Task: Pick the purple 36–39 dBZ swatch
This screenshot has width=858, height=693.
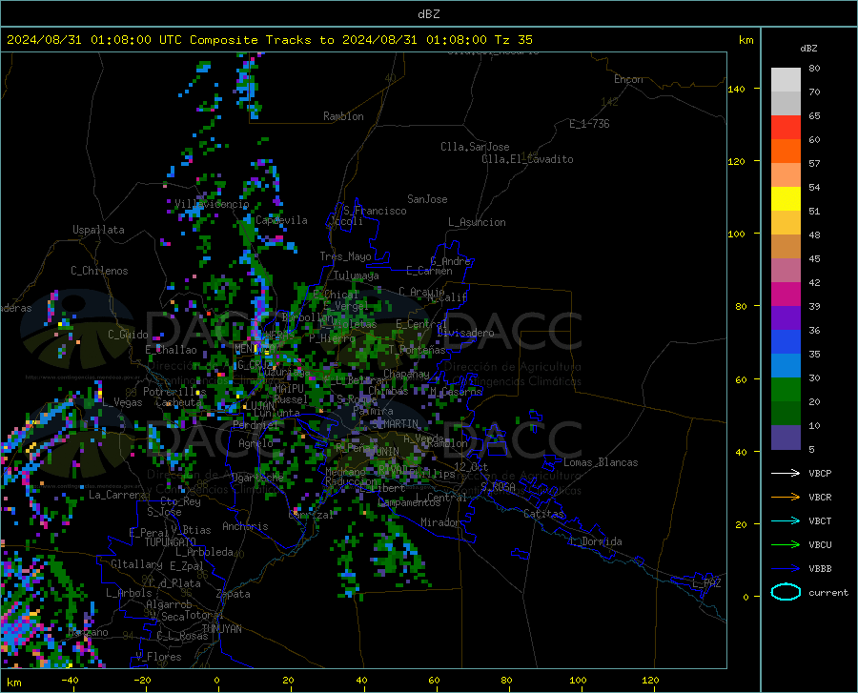Action: click(x=786, y=318)
